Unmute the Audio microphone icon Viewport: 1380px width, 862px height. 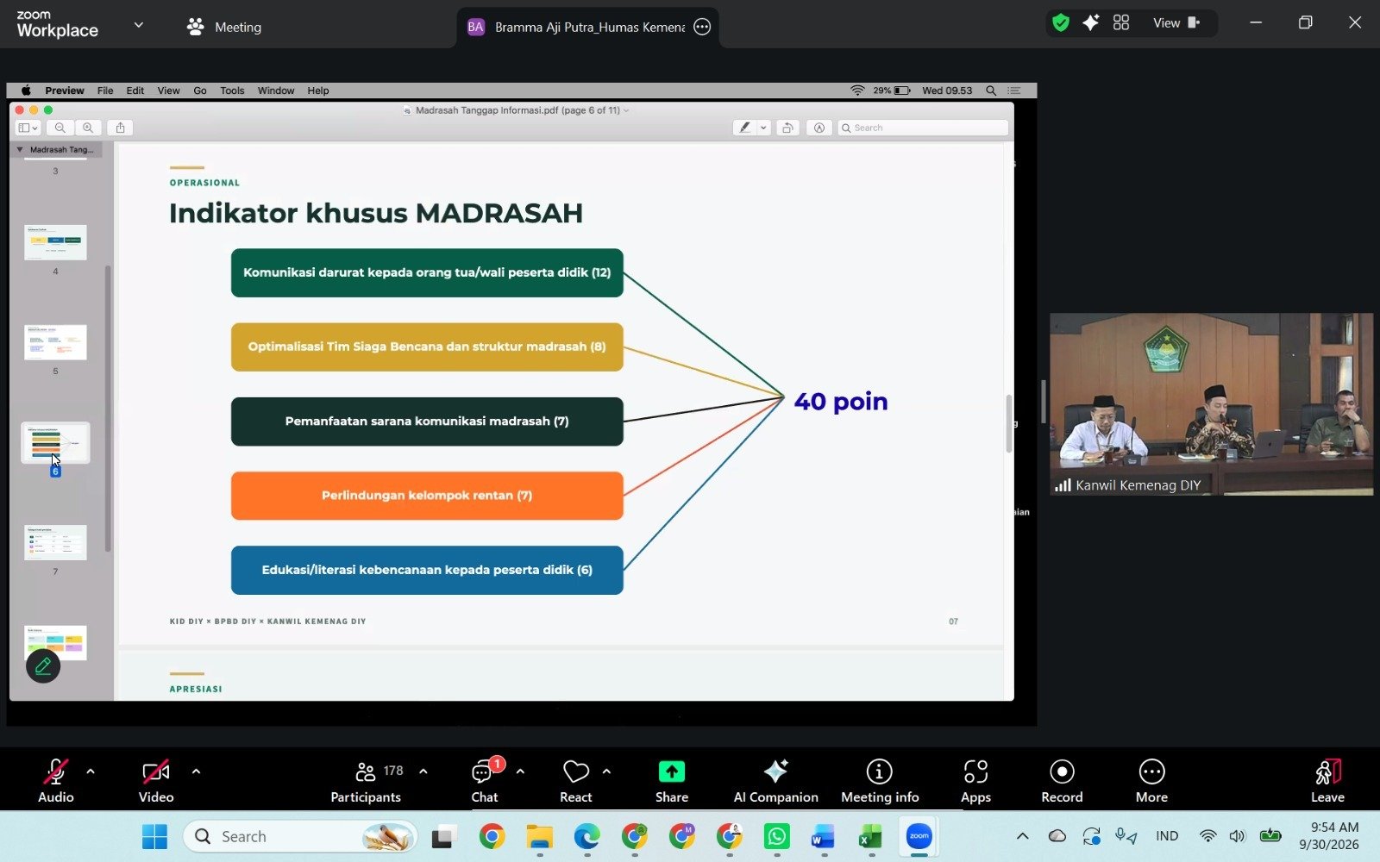pos(55,771)
